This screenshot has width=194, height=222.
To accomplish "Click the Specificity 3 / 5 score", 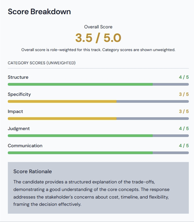I will (x=184, y=94).
